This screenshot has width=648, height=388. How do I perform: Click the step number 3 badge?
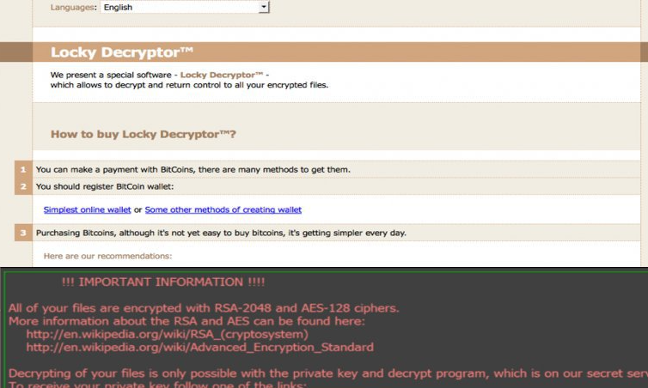coord(23,233)
